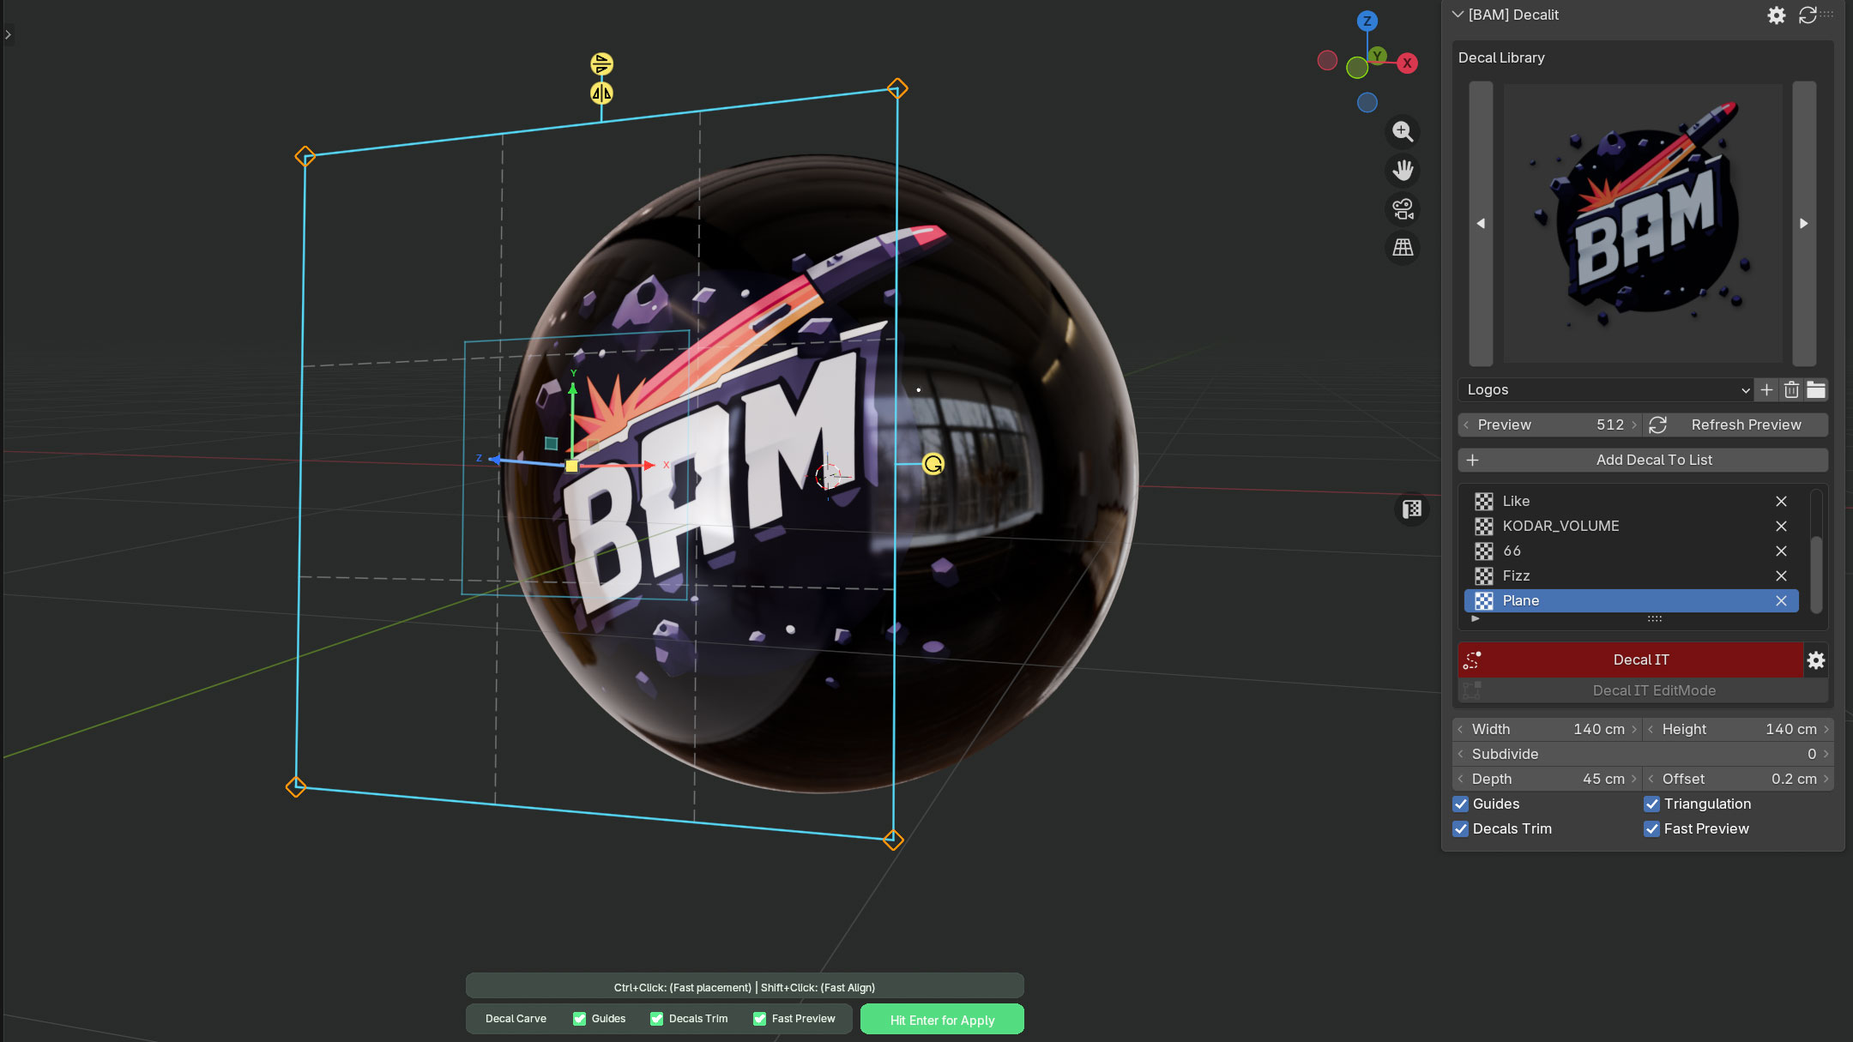The width and height of the screenshot is (1853, 1042).
Task: Select the BAM logo decal thumbnail
Action: (x=1643, y=223)
